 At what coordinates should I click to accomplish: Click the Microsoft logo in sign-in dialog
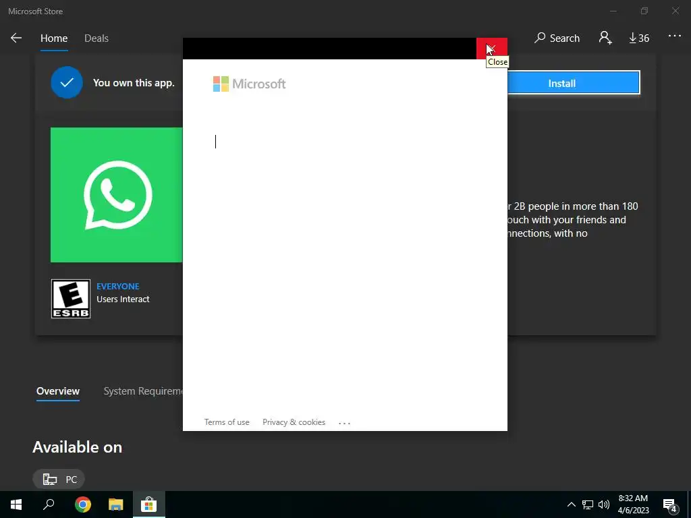point(250,84)
